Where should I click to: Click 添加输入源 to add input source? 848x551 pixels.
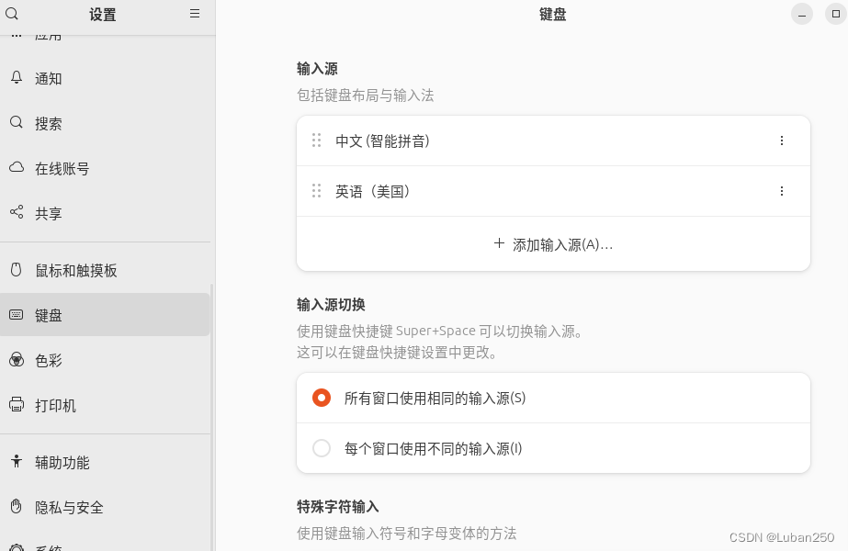pos(553,244)
